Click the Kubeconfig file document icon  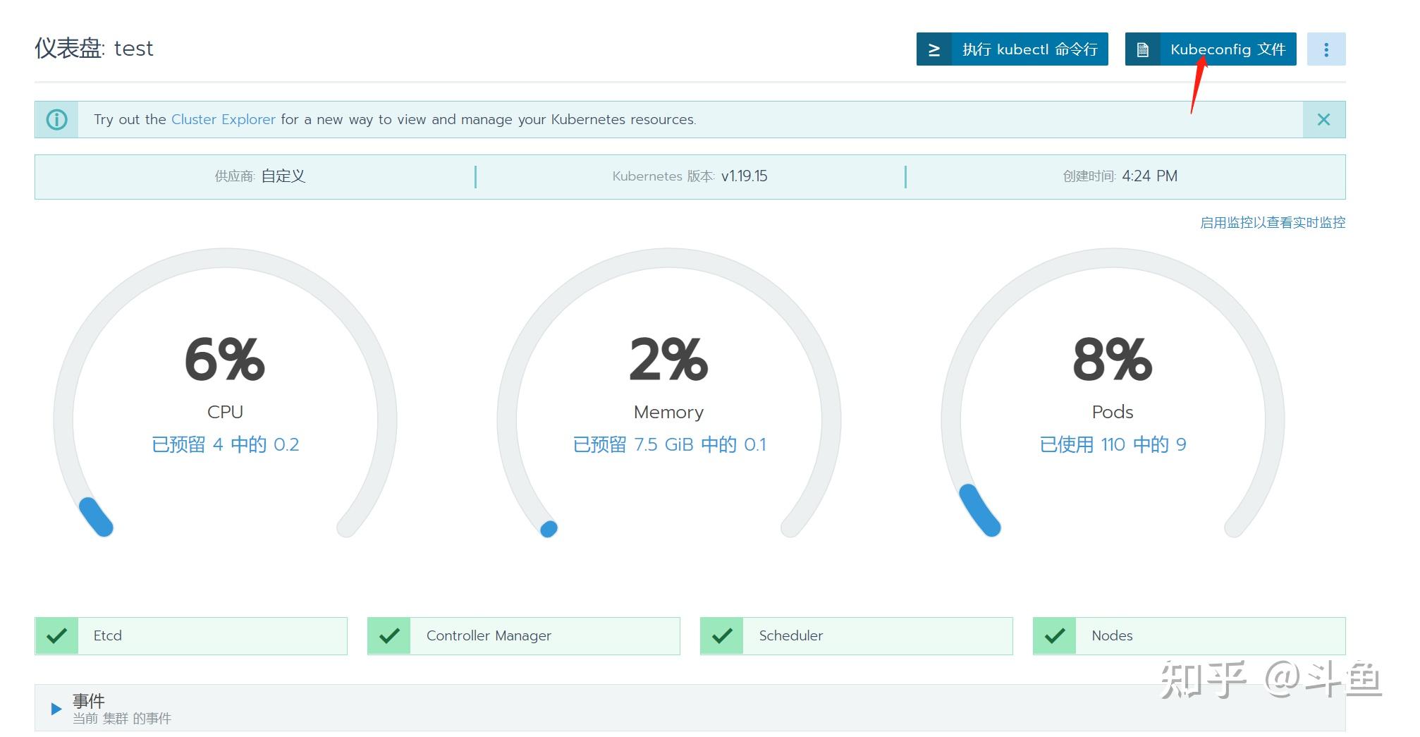(1143, 49)
